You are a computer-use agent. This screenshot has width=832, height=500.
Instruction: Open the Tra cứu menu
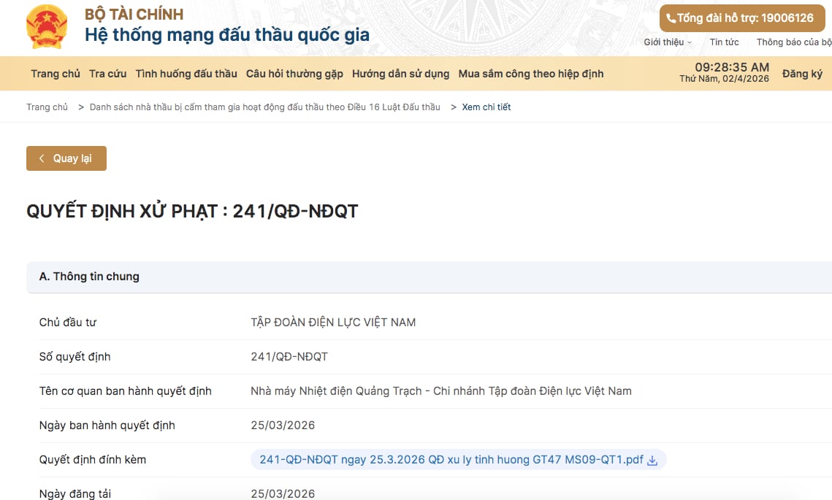107,74
